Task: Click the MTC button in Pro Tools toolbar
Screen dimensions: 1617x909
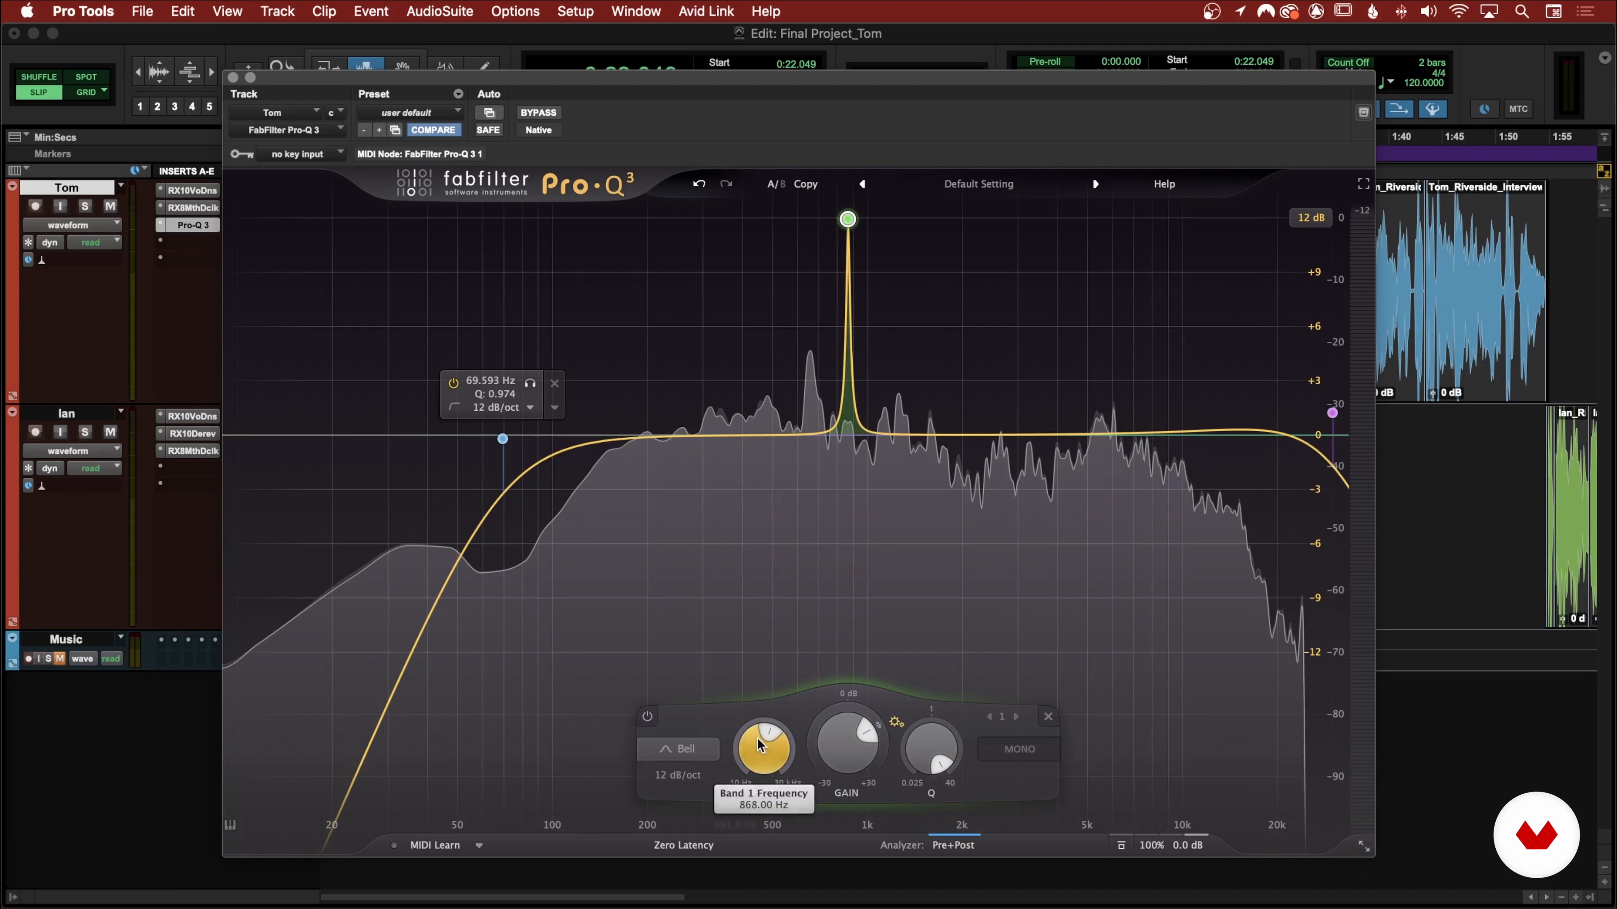Action: [x=1518, y=109]
